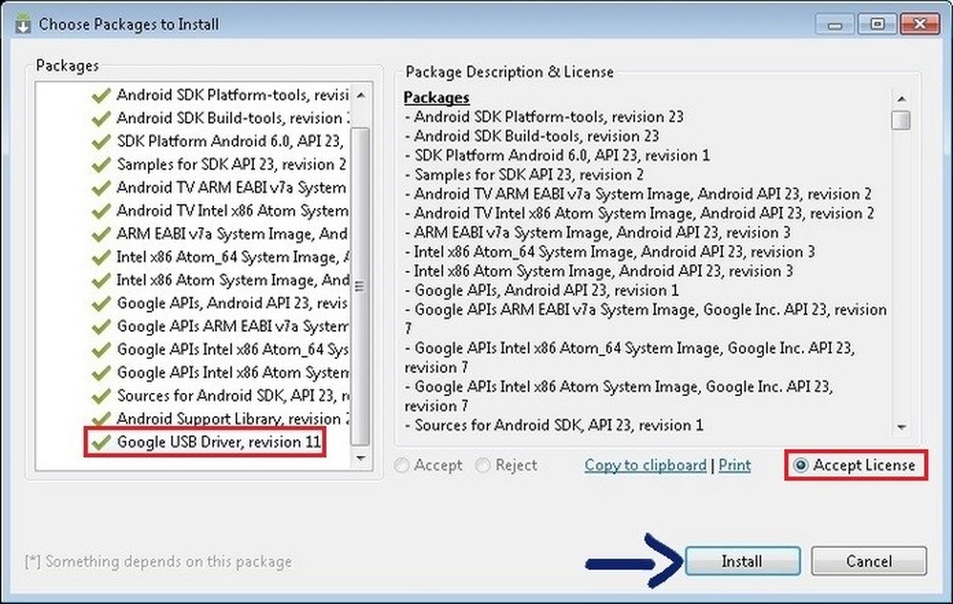Click description line Samples for SDK API 23, revision 2
This screenshot has width=953, height=604.
click(x=524, y=175)
